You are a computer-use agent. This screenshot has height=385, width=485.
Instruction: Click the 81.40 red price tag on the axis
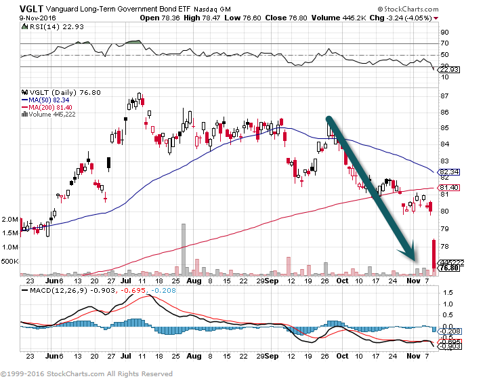tap(449, 188)
